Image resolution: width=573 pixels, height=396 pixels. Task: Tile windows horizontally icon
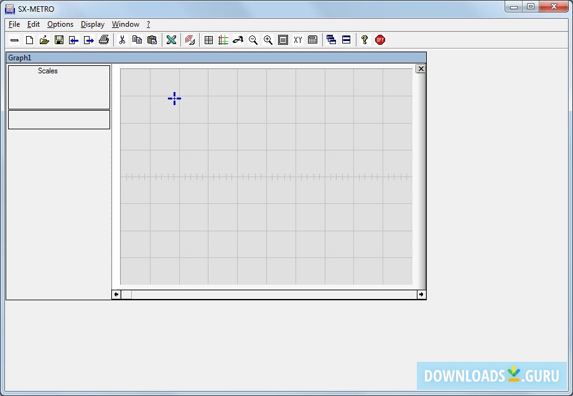(346, 40)
